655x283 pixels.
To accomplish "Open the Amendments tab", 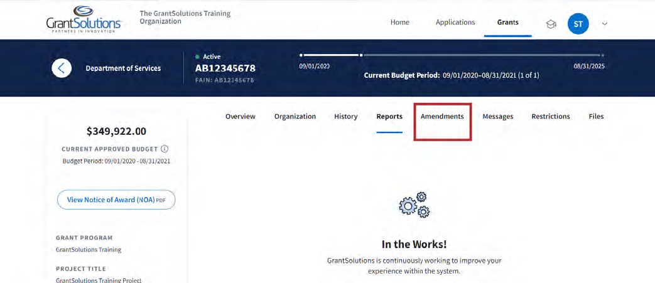I will tap(442, 117).
